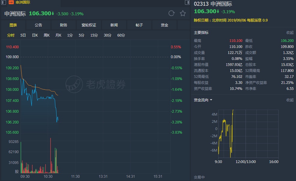This screenshot has width=296, height=181.
Task: Select the 分时 chart period
Action: [11, 35]
